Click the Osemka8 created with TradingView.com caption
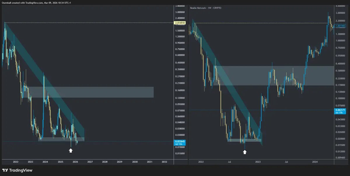Image resolution: width=350 pixels, height=176 pixels. (37, 3)
